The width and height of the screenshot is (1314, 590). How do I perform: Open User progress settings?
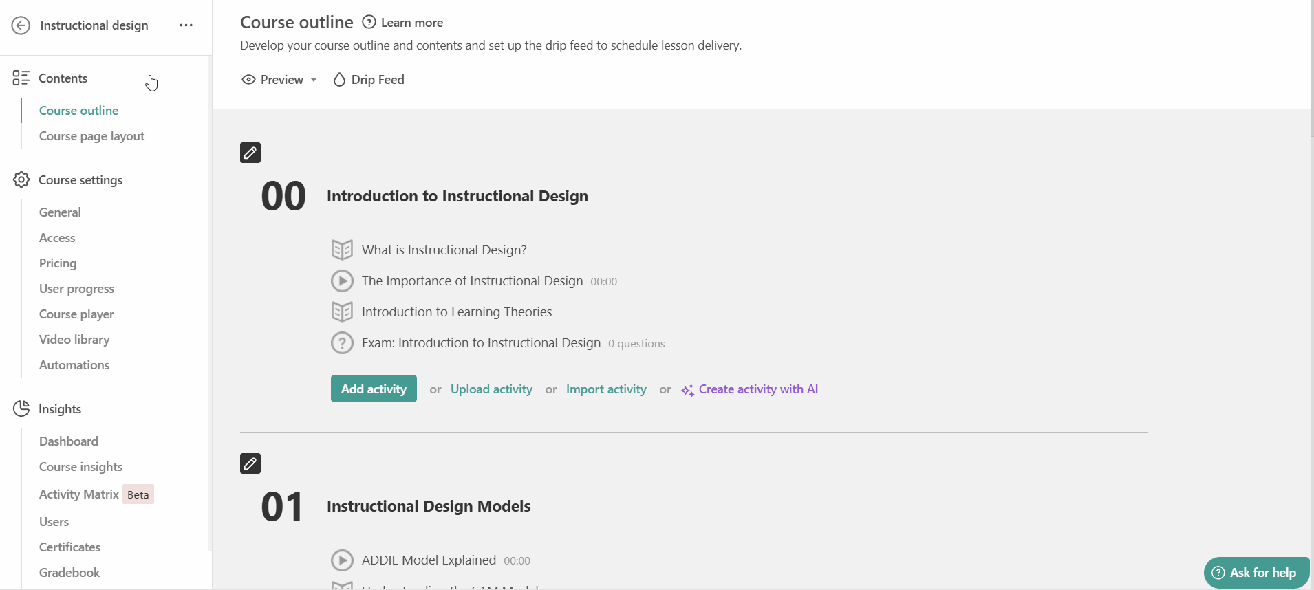click(x=76, y=289)
